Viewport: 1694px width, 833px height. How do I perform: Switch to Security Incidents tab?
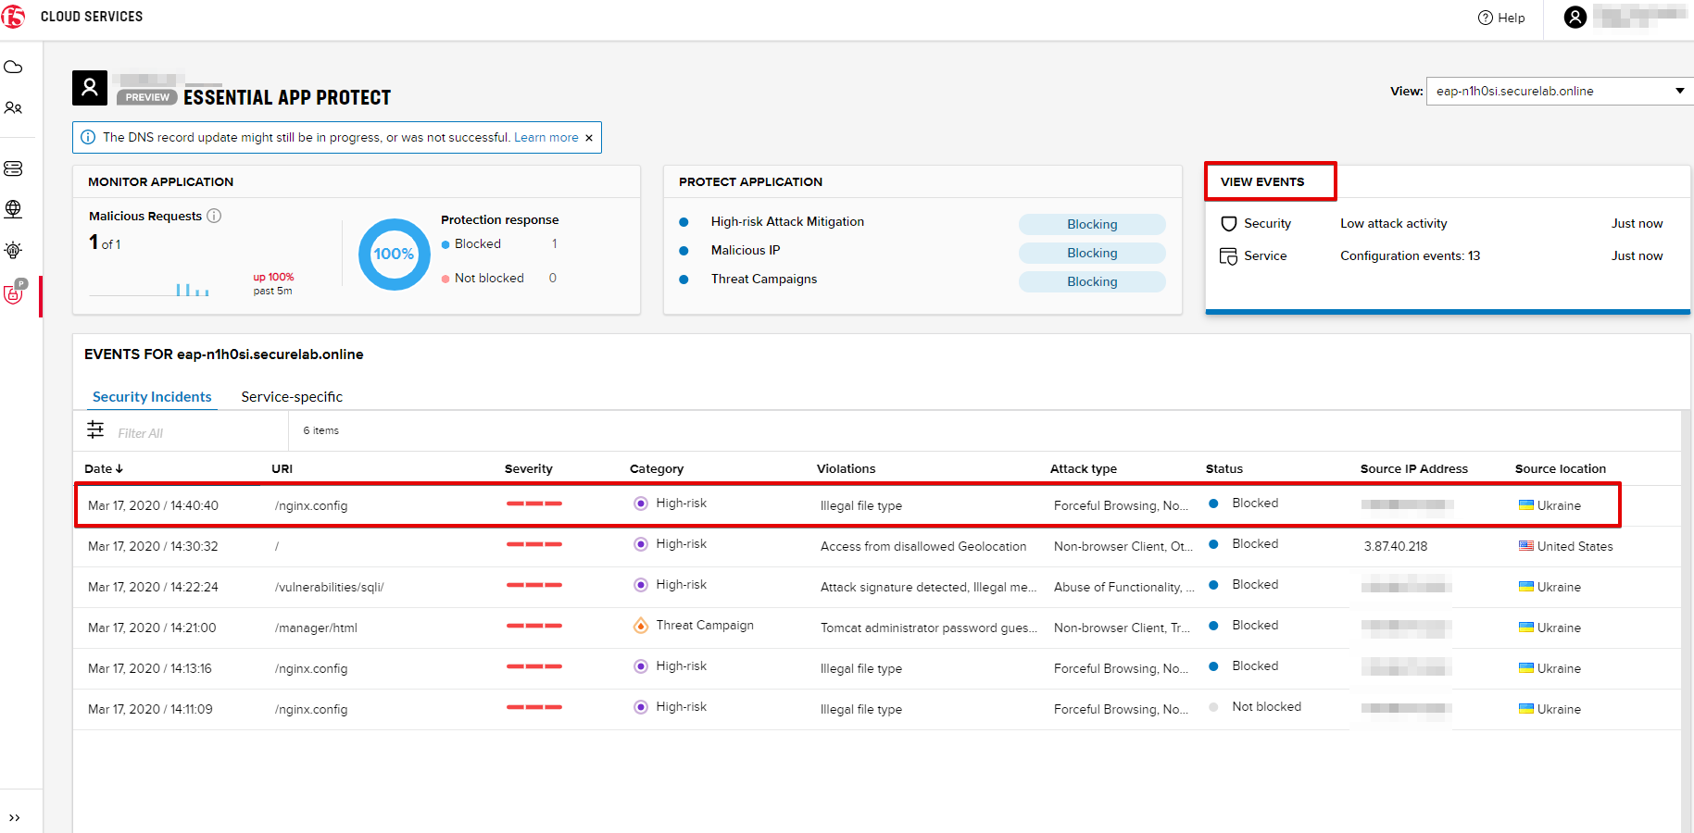[x=152, y=396]
